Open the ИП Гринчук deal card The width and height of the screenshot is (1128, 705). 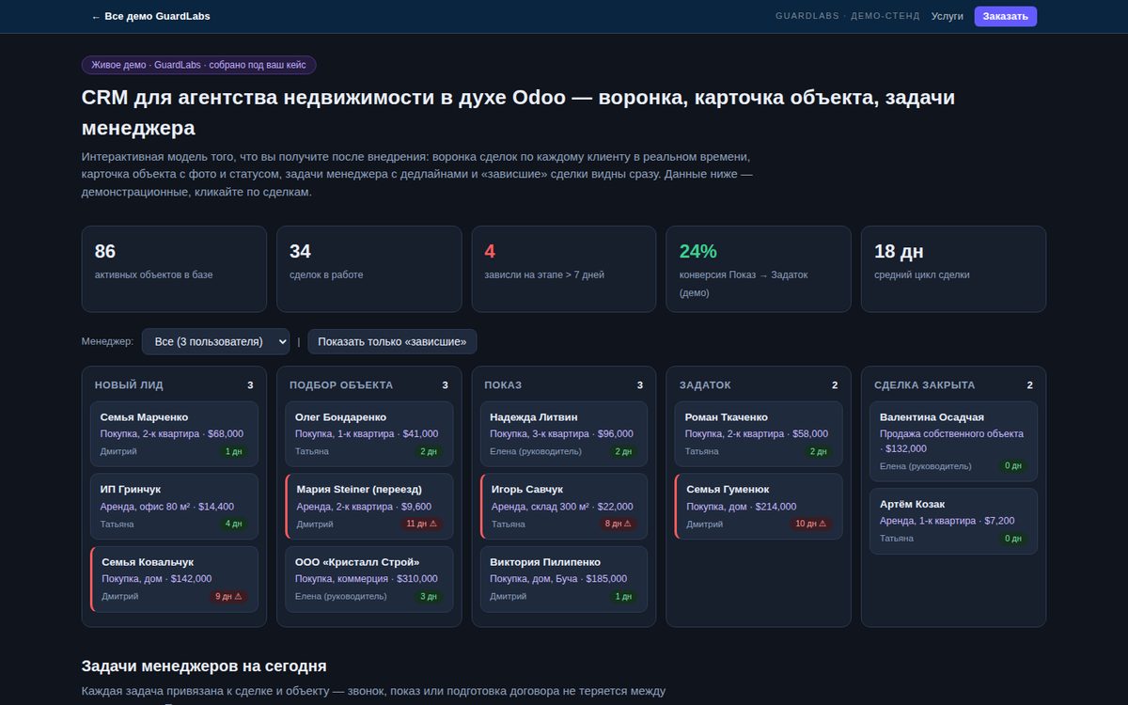coord(174,506)
